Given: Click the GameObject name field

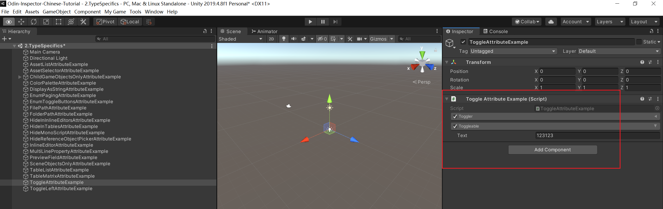Looking at the screenshot, I should [x=551, y=42].
